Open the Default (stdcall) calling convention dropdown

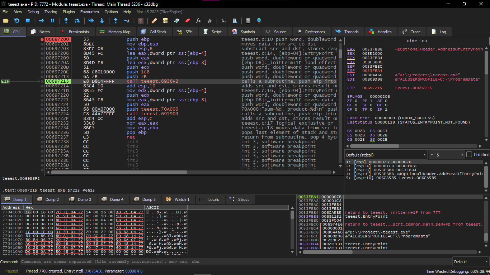click(386, 155)
